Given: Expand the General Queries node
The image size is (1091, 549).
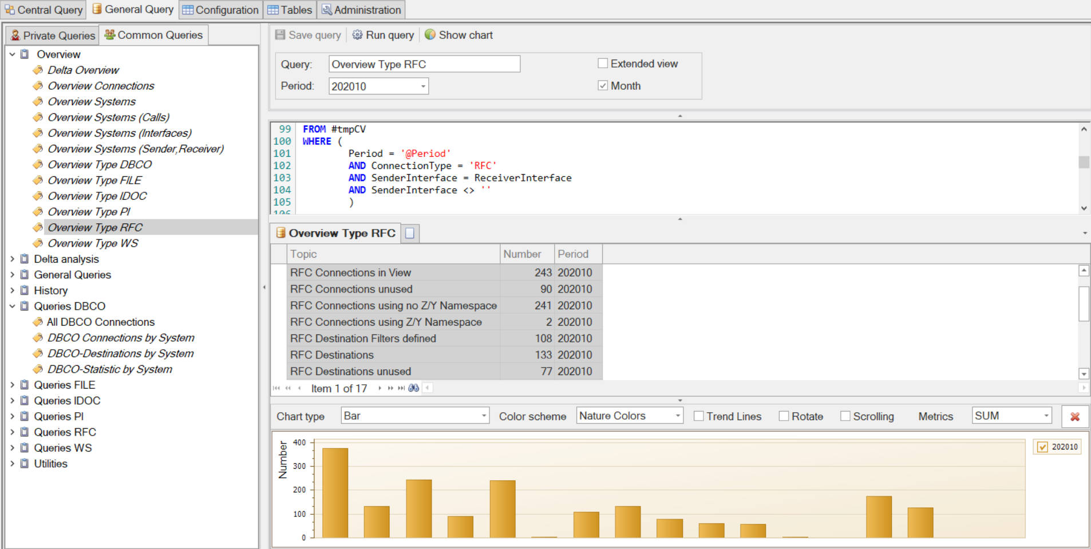Looking at the screenshot, I should 12,275.
